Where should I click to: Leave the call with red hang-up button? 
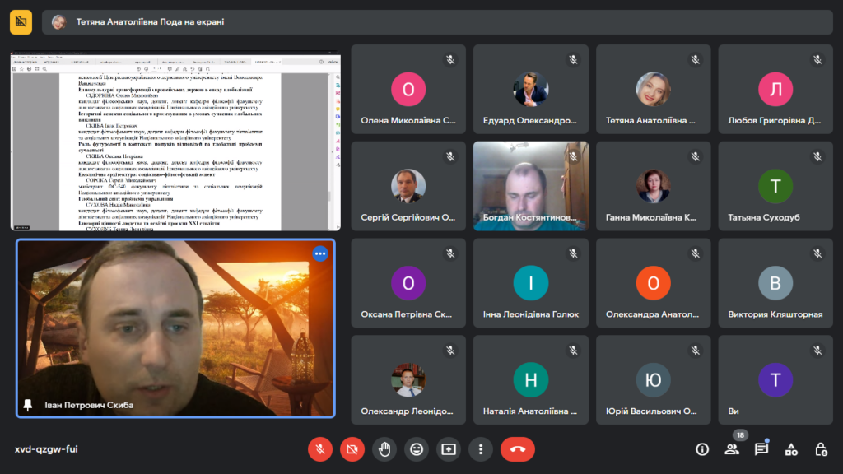coord(517,449)
